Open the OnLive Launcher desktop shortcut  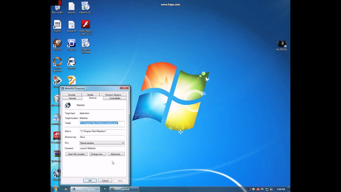[57, 65]
